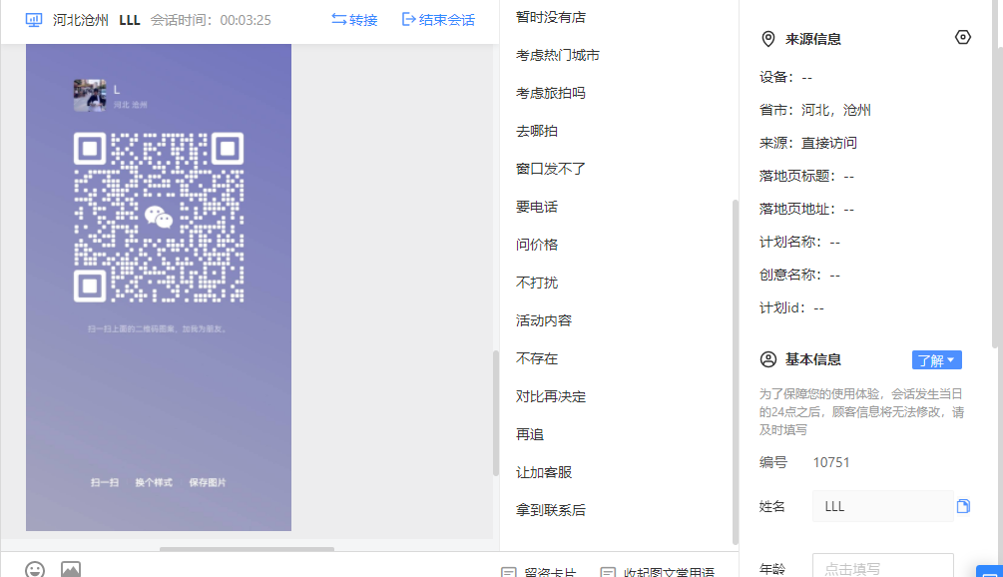Click the 来源信息 section heading
The width and height of the screenshot is (1003, 577).
[813, 39]
